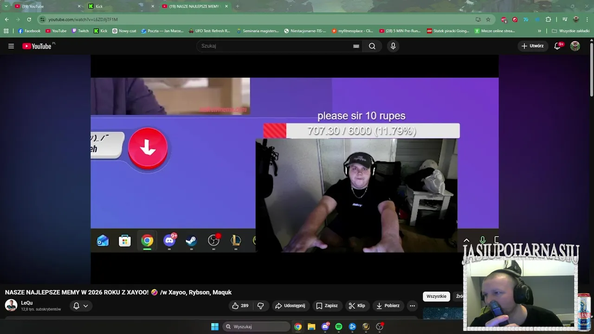Open the Wszystkie zakładki folder

570,31
